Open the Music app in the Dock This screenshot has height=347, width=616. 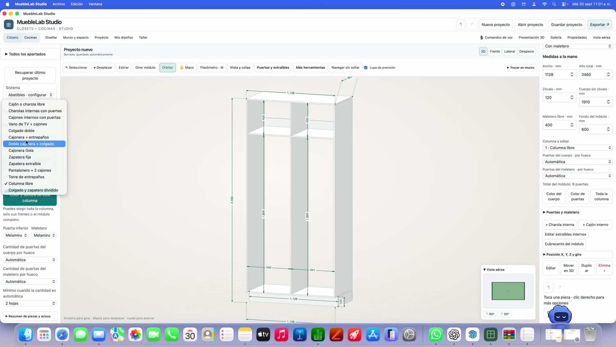click(x=281, y=335)
